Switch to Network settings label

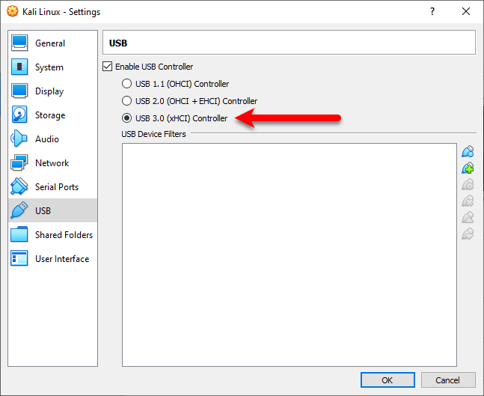[52, 163]
